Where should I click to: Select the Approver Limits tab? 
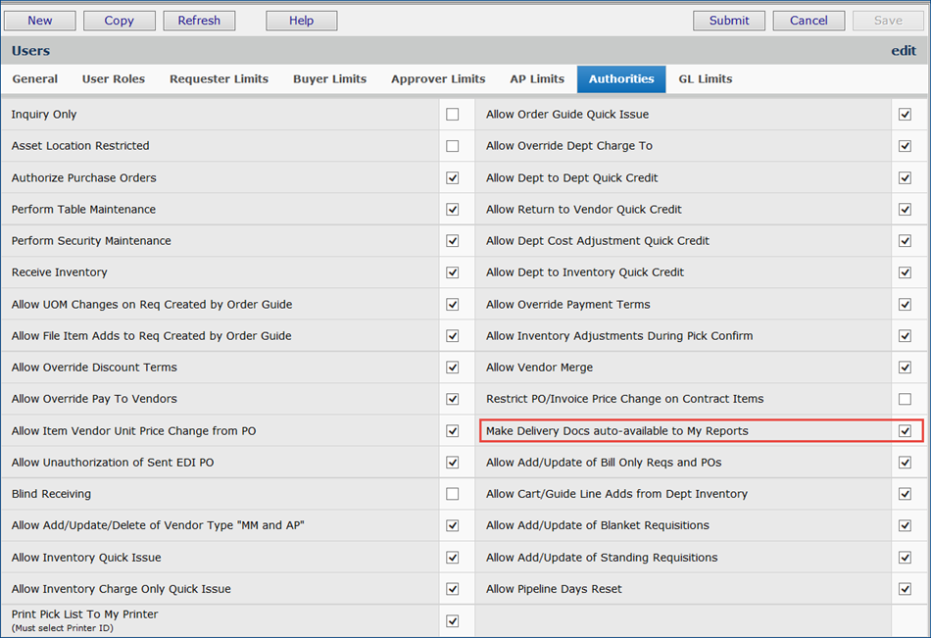pyautogui.click(x=438, y=79)
